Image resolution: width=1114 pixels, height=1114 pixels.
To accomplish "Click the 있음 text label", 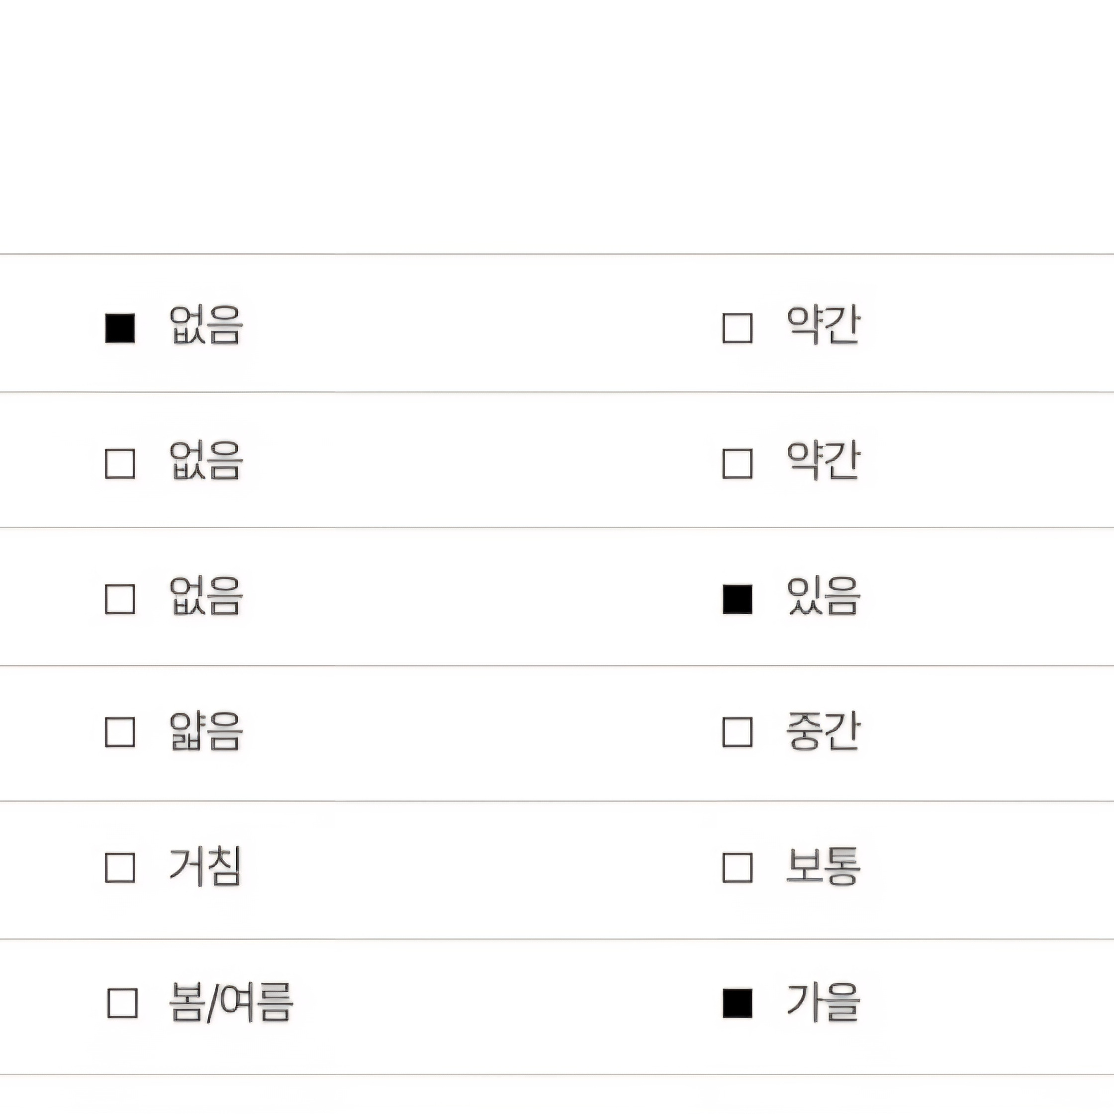I will pos(824,597).
